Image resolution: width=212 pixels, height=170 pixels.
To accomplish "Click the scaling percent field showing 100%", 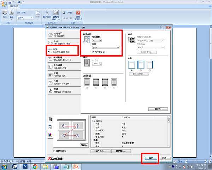I will (x=96, y=63).
